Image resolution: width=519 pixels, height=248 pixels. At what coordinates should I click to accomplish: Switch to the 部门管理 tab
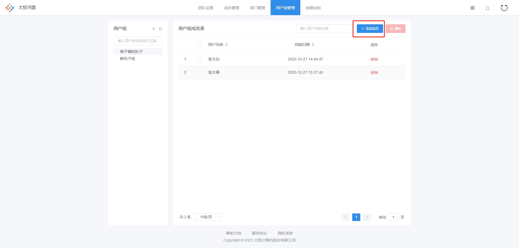point(258,8)
